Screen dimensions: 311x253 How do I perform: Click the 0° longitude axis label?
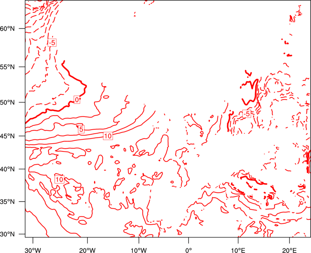[189, 250]
